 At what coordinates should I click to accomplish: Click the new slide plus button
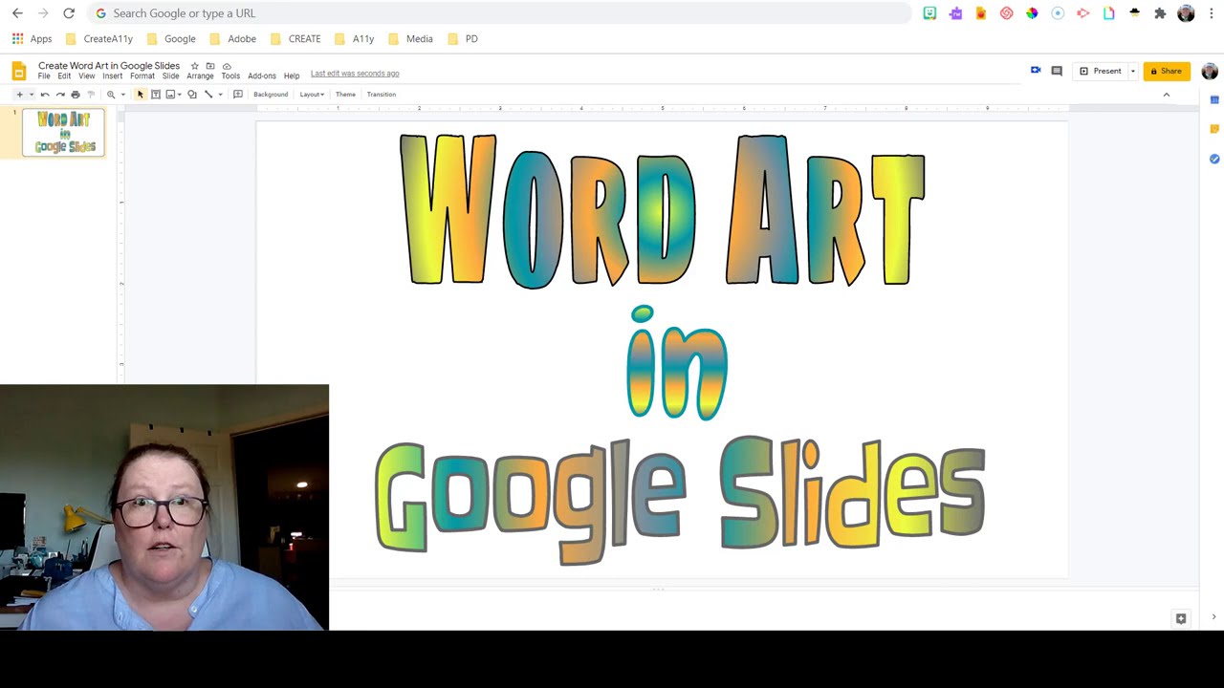coord(19,95)
